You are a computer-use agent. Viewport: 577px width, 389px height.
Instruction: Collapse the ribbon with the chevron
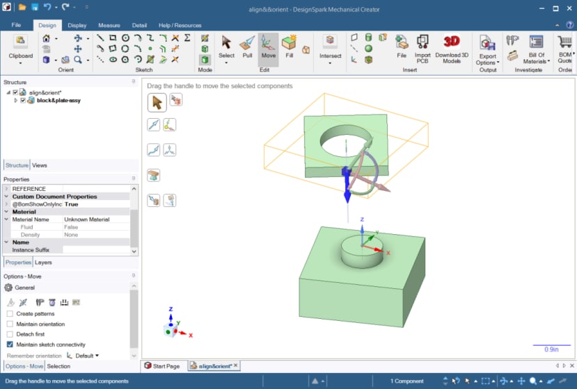coord(557,25)
